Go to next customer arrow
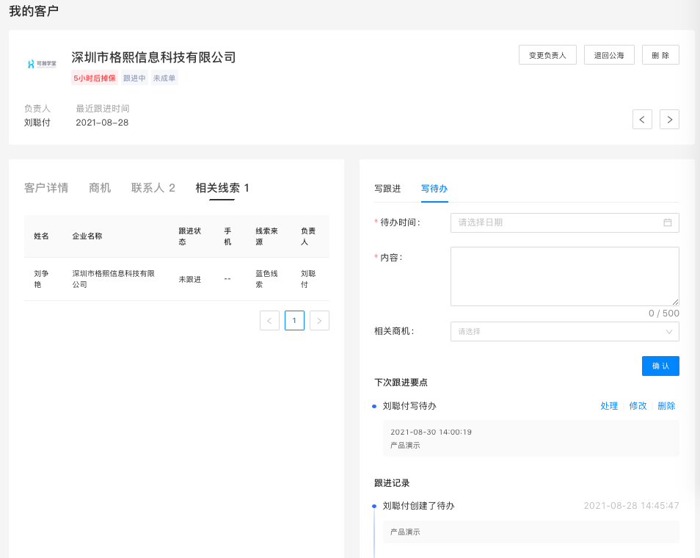Screen dimensions: 700x558 pos(669,119)
